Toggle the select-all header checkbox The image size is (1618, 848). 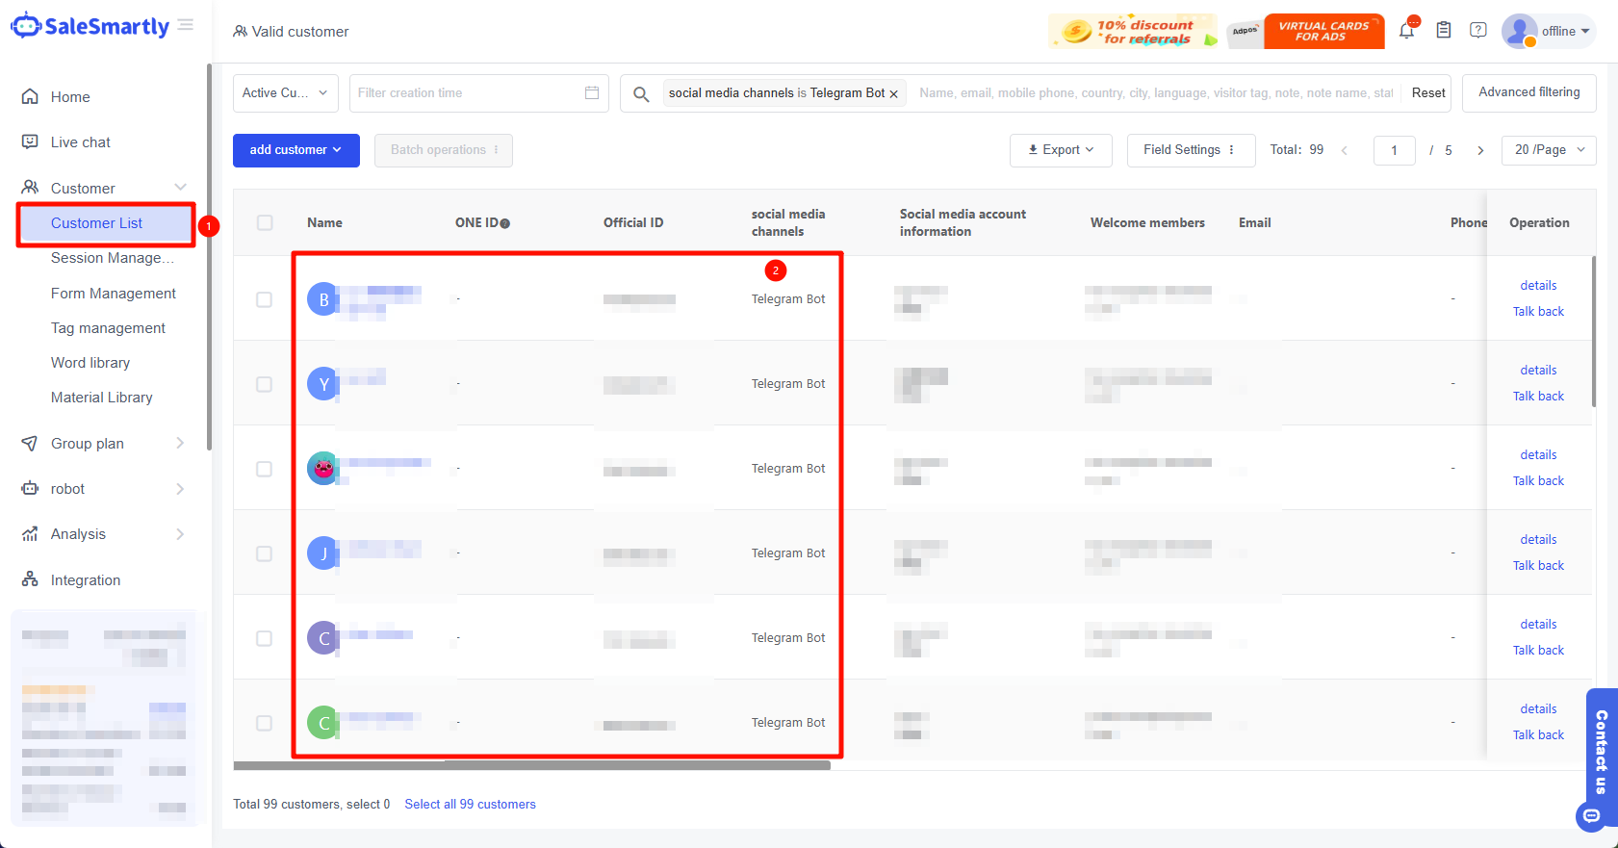click(265, 222)
